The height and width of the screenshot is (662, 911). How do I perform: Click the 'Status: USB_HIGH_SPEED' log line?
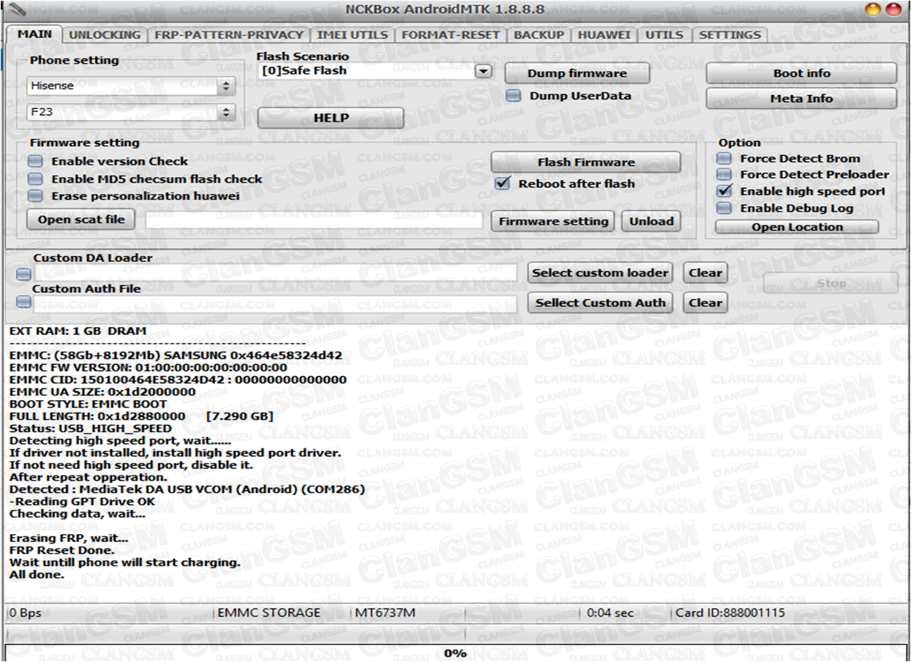pos(90,429)
